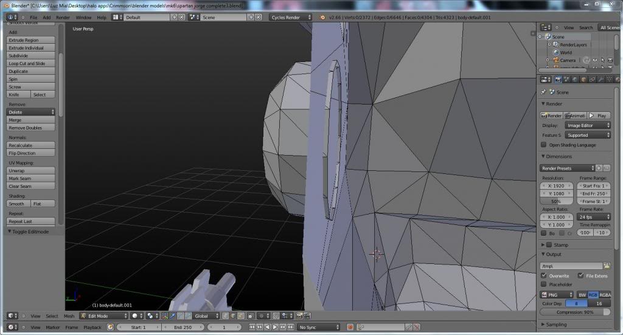Image resolution: width=623 pixels, height=335 pixels.
Task: Uncheck the File Extensions checkbox
Action: pos(580,275)
